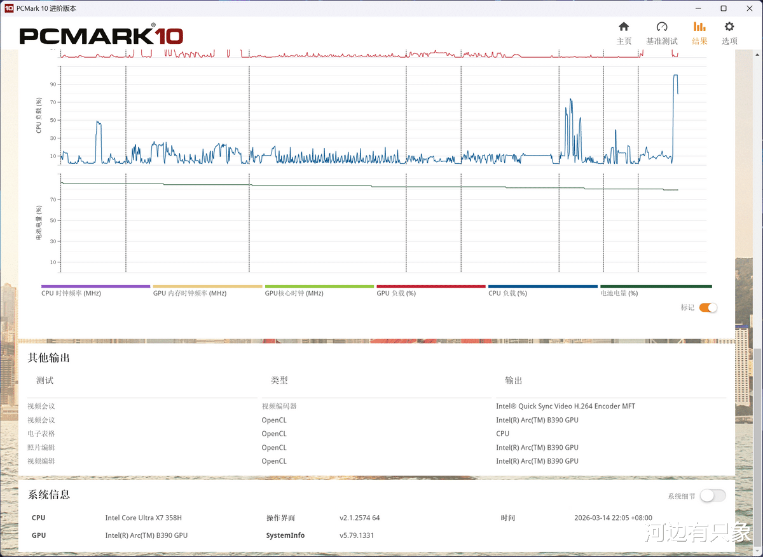Go to the 主页 home icon
The image size is (763, 557).
(624, 27)
